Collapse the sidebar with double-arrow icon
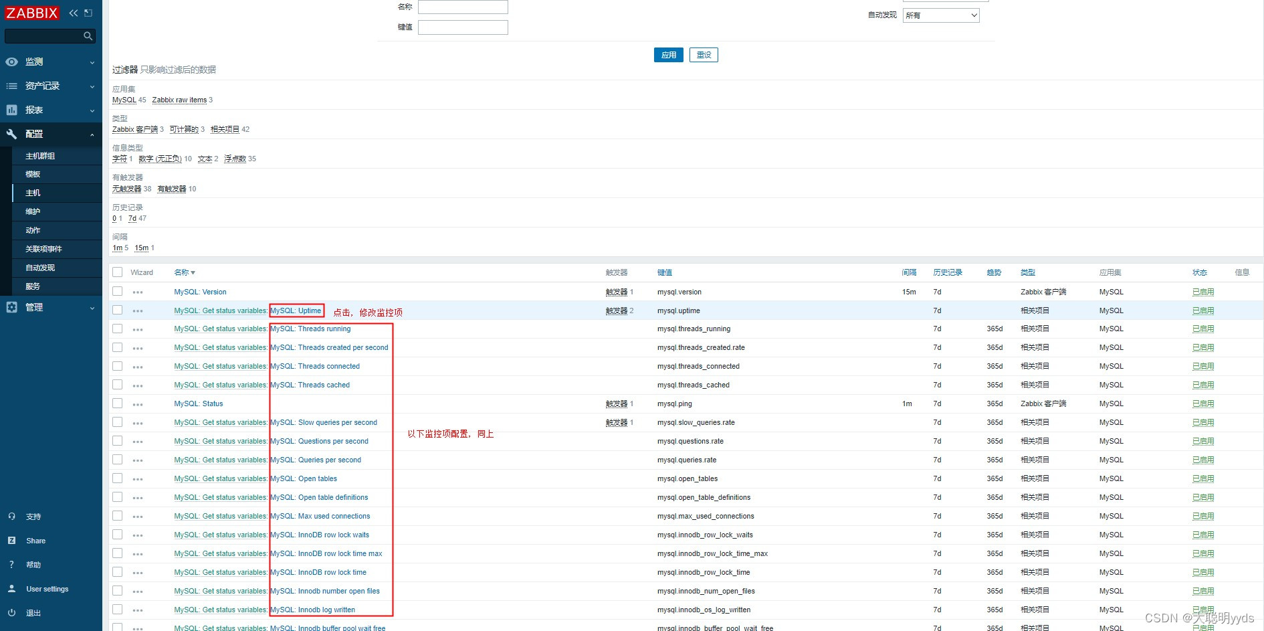The height and width of the screenshot is (631, 1264). click(74, 13)
